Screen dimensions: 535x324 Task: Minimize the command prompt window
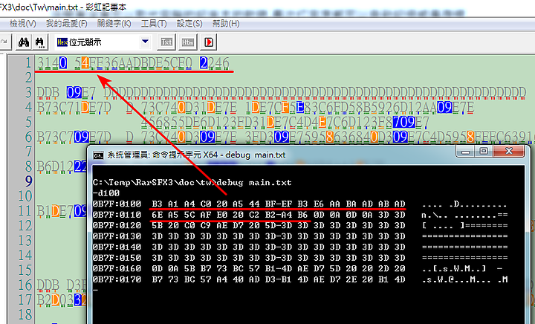pyautogui.click(x=465, y=152)
